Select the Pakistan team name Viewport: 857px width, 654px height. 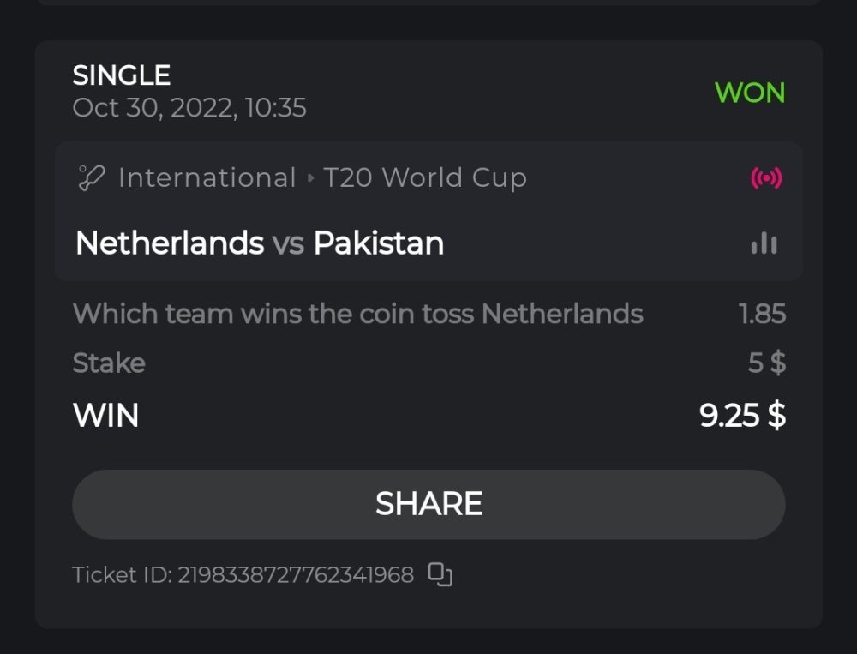(378, 243)
